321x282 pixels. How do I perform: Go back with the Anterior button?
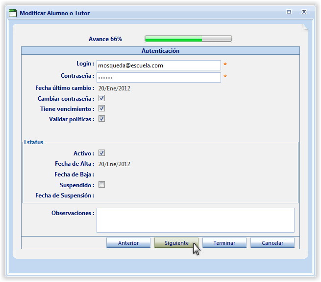point(128,243)
